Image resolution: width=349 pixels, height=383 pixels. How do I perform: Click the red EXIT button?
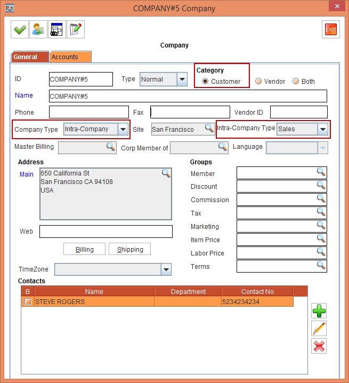tap(331, 29)
